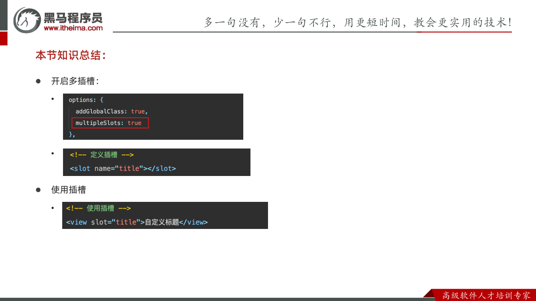Select the view slot="title" code line
Screen dimensions: 536x301
137,222
